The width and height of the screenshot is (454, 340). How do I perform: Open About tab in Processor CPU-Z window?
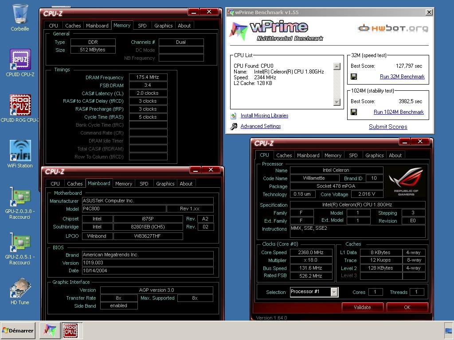[395, 155]
